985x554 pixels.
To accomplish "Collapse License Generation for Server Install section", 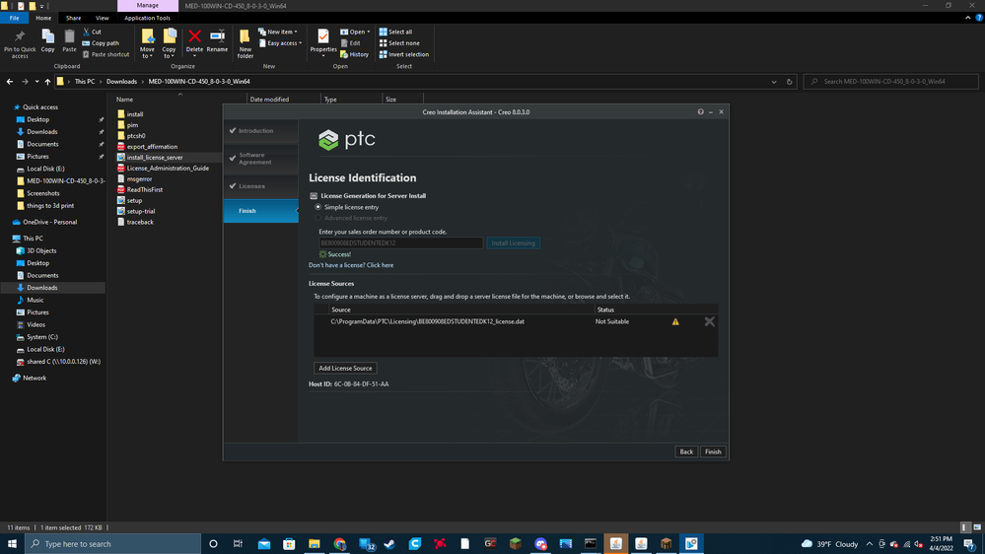I will tap(314, 196).
